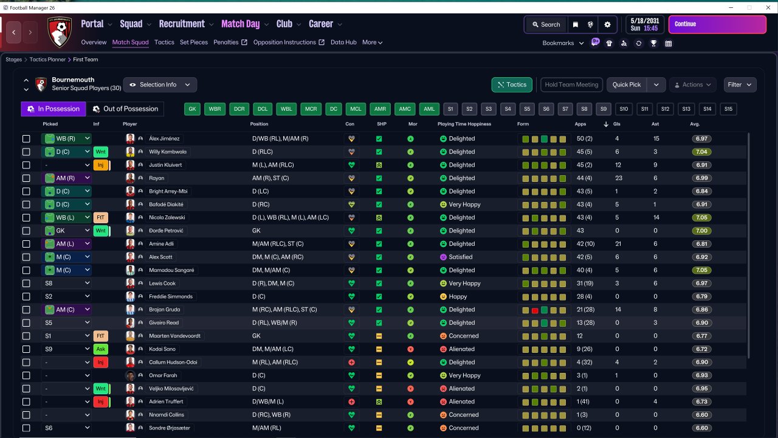Click the bookmark icon beside Search
778x438 pixels.
tap(575, 25)
